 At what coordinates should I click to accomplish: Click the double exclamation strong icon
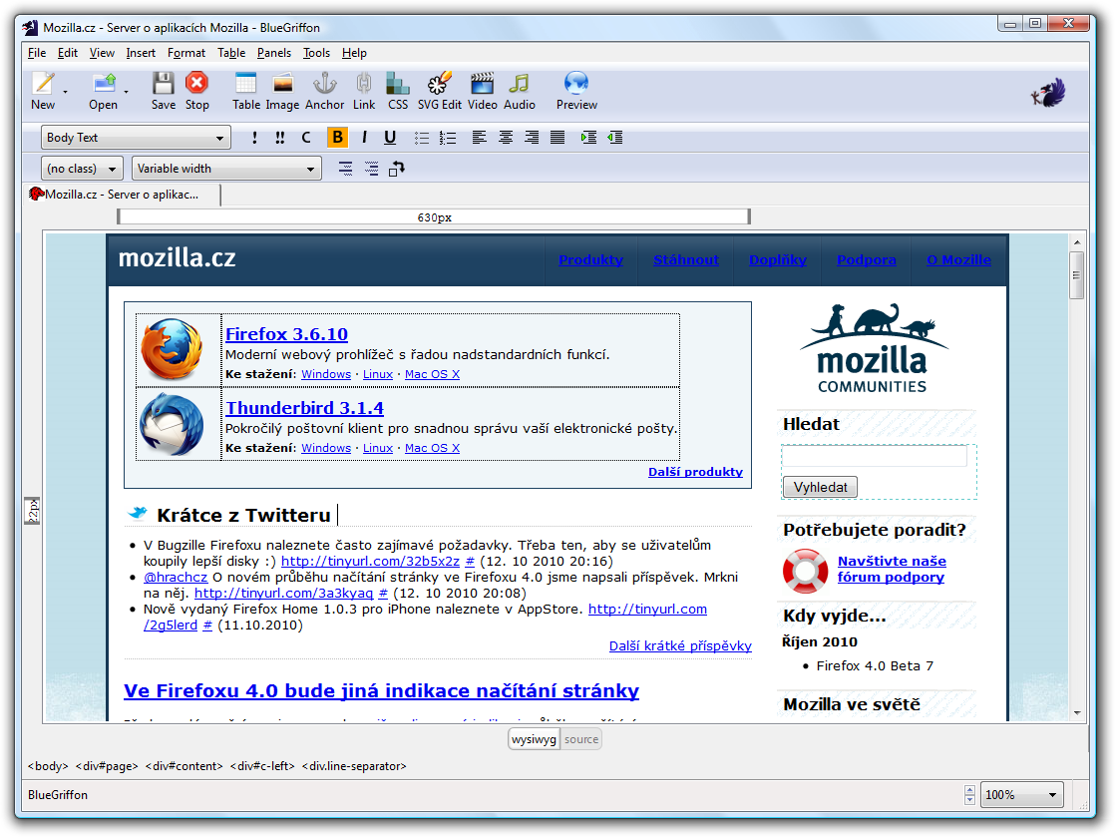[280, 138]
